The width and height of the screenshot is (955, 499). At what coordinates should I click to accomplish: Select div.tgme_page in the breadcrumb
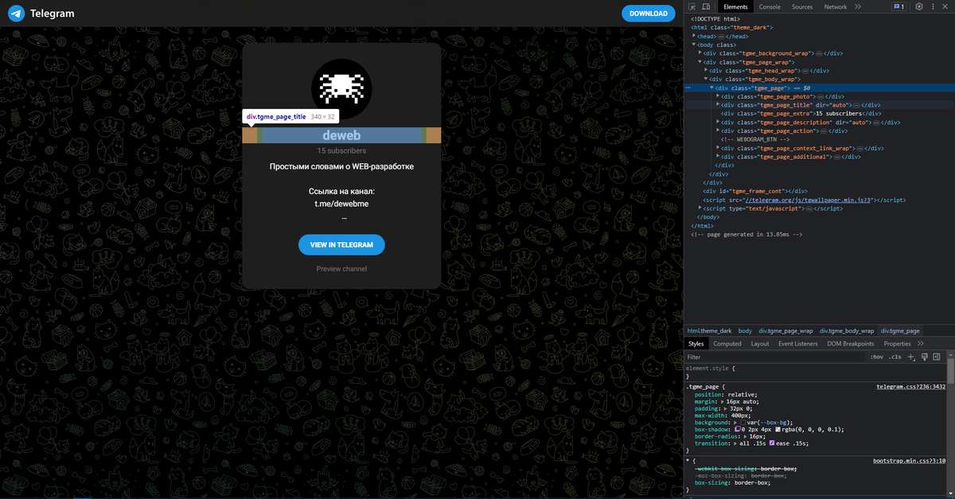click(x=900, y=330)
